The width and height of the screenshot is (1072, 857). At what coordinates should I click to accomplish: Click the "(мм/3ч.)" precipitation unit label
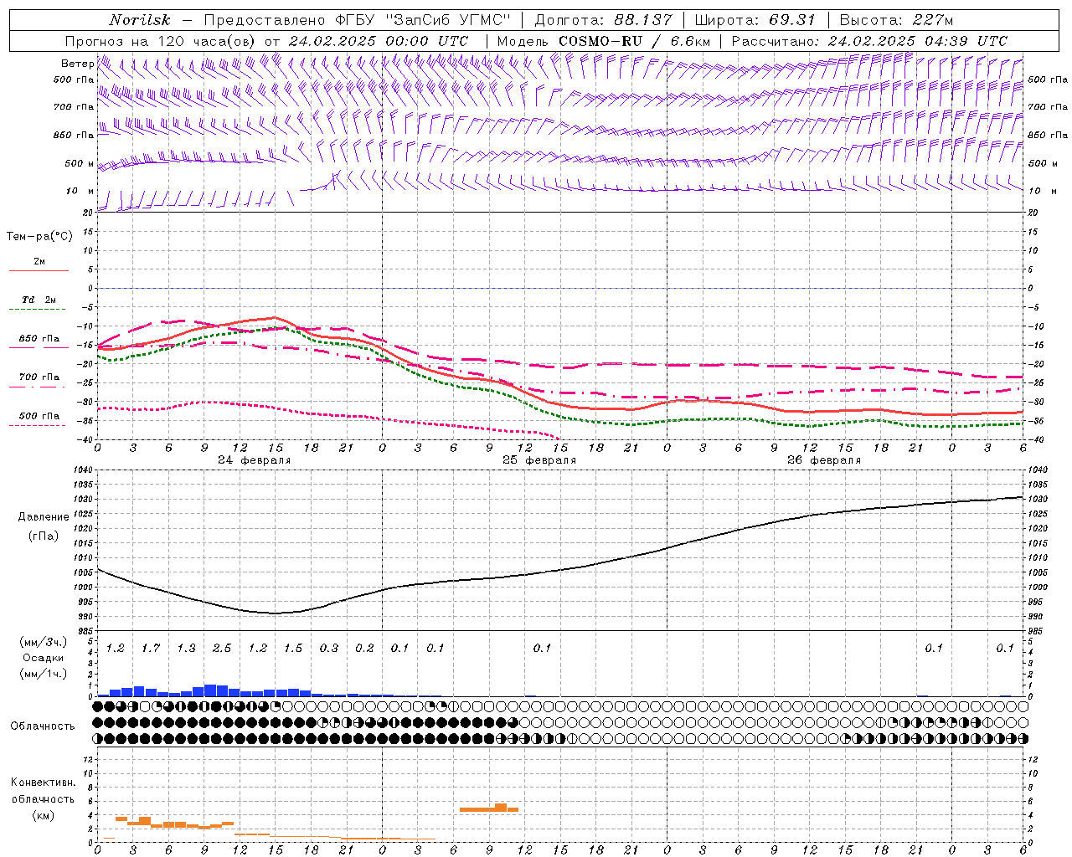click(44, 643)
